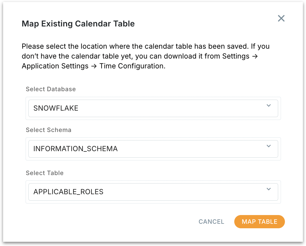Click the Select Schema label
306x246 pixels.
point(49,130)
